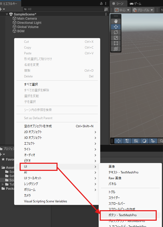Select the Main Camera object
Screen dimensions: 163x227
click(27, 19)
